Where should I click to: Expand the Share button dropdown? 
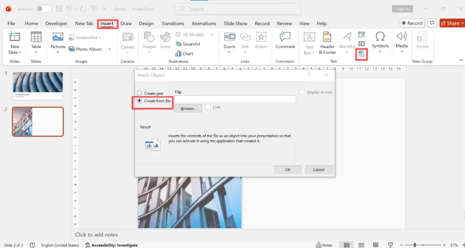(x=461, y=23)
